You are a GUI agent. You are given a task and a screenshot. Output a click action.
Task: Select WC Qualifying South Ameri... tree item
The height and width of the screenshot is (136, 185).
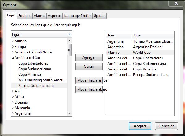(42, 80)
